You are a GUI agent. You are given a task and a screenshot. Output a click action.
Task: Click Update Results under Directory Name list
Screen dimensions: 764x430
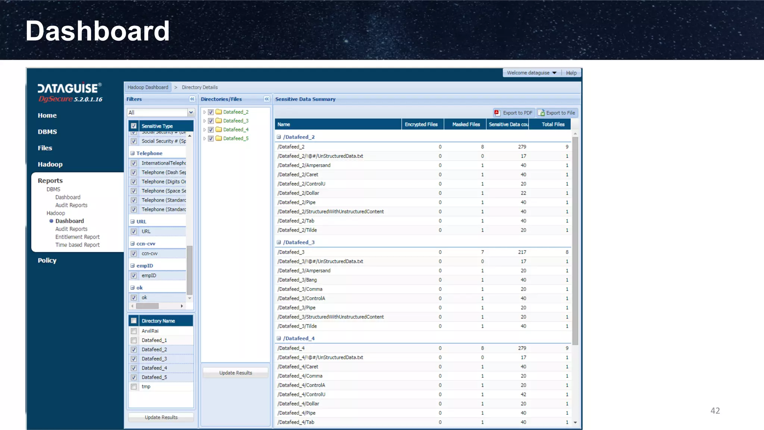coord(161,417)
